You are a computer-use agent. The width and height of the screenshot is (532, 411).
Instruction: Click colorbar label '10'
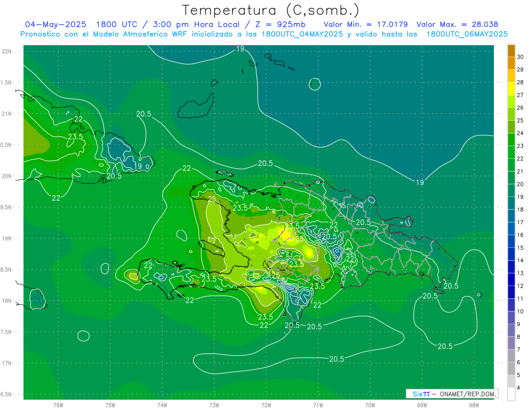click(520, 311)
